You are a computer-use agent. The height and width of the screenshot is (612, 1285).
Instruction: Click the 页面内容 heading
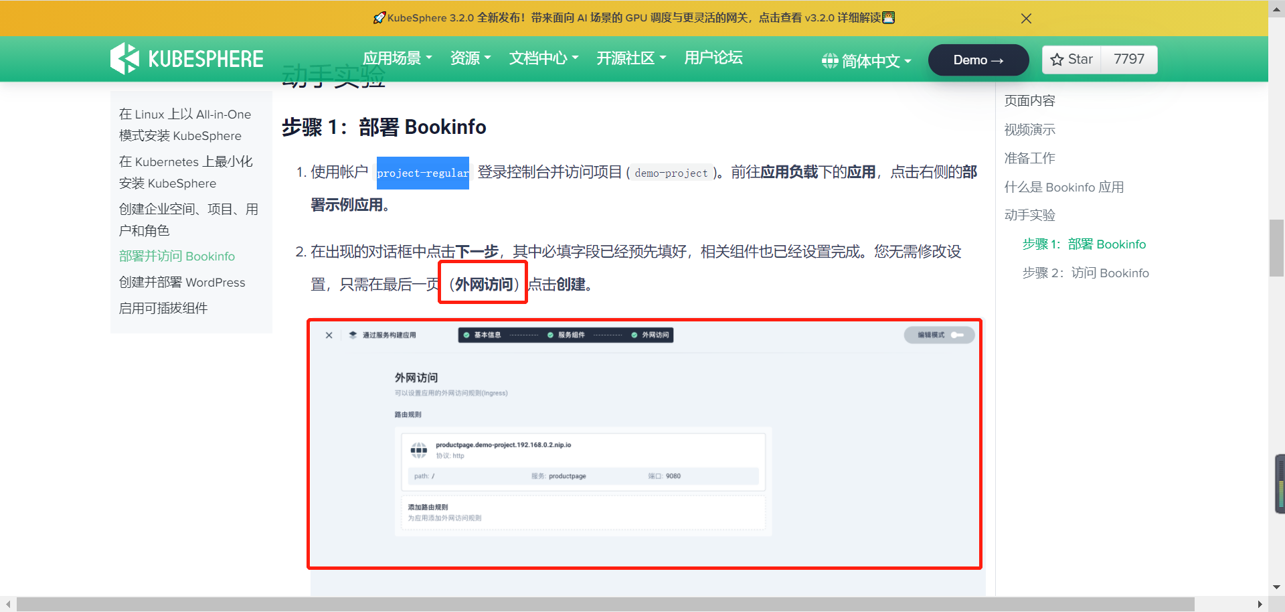[1029, 101]
